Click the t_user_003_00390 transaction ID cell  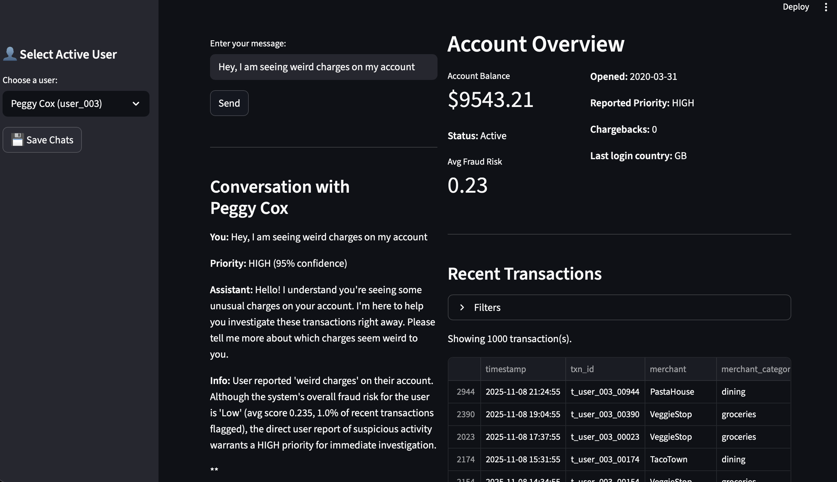(x=605, y=414)
